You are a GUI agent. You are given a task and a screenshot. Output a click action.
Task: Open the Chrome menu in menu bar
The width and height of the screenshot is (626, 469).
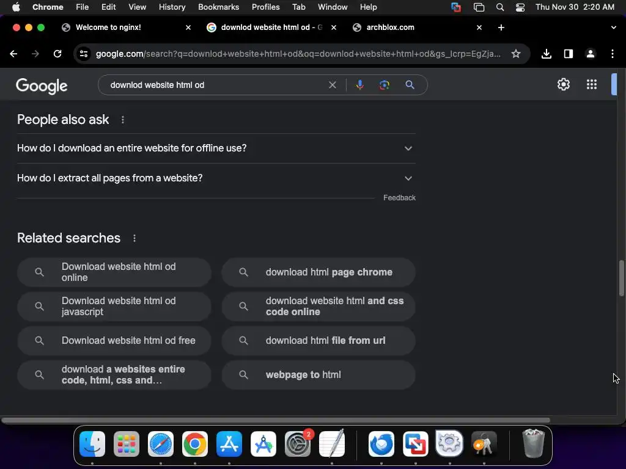tap(48, 7)
